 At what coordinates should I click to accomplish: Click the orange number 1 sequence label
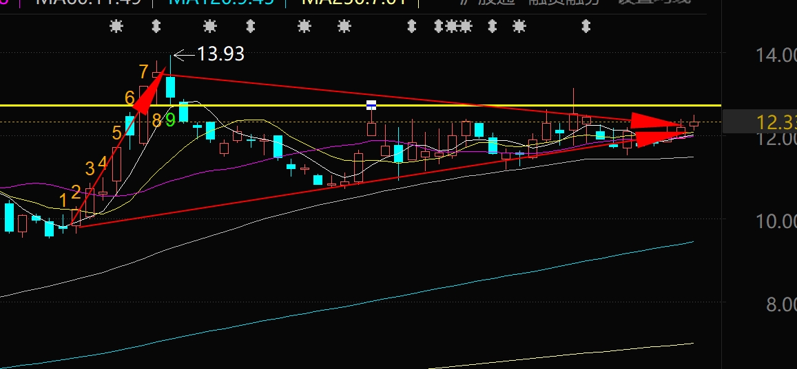(x=63, y=201)
